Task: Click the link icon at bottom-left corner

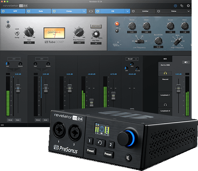Action: tap(2, 125)
